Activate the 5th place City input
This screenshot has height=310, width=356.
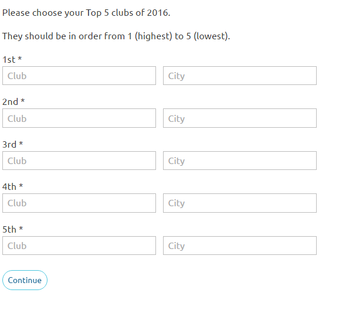[x=239, y=246]
